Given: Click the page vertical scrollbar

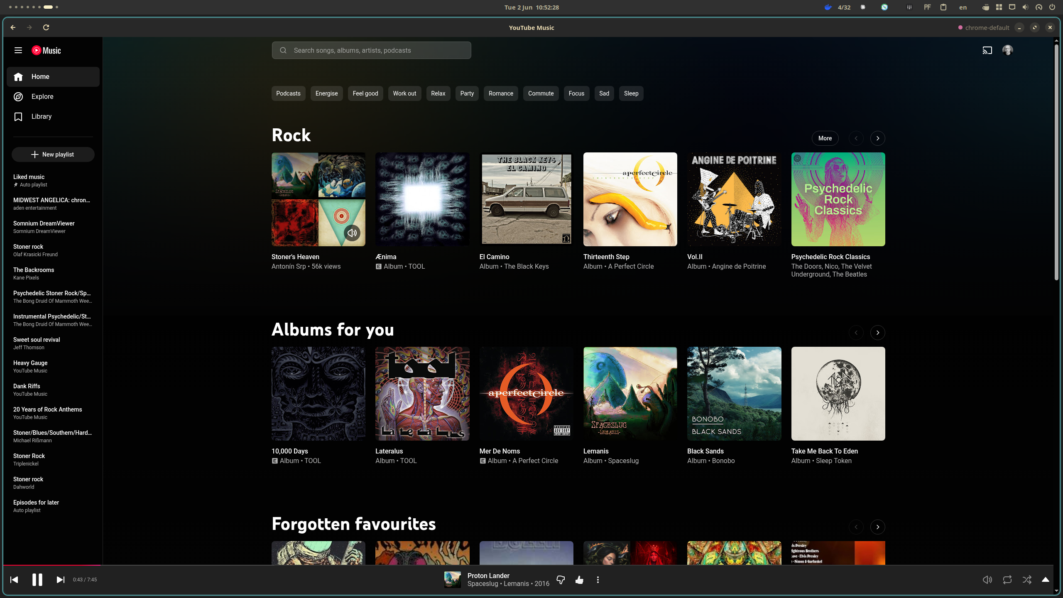Looking at the screenshot, I should coord(1056,162).
